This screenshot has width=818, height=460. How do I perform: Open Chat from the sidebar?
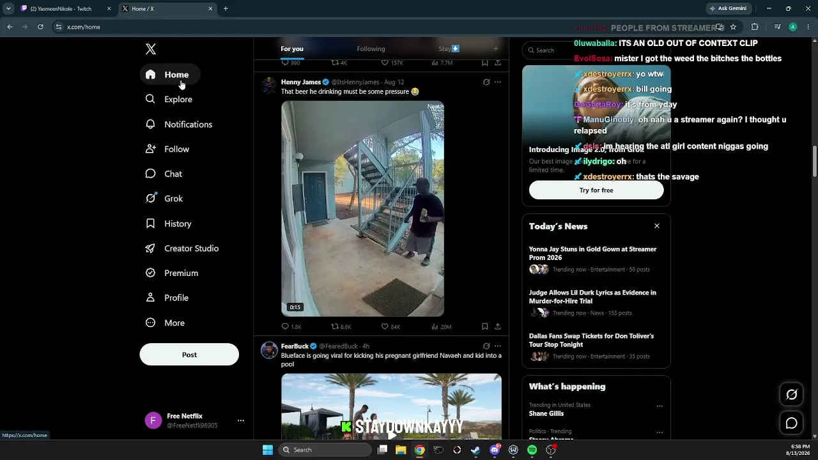[164, 174]
